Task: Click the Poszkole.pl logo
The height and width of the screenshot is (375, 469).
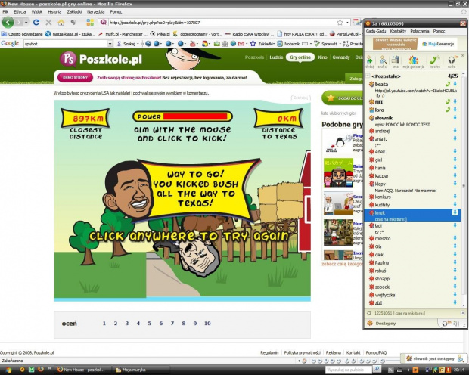Action: [x=101, y=59]
